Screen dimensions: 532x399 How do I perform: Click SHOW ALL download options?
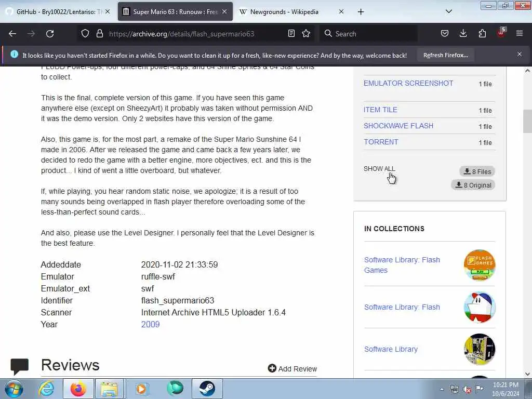pos(379,169)
